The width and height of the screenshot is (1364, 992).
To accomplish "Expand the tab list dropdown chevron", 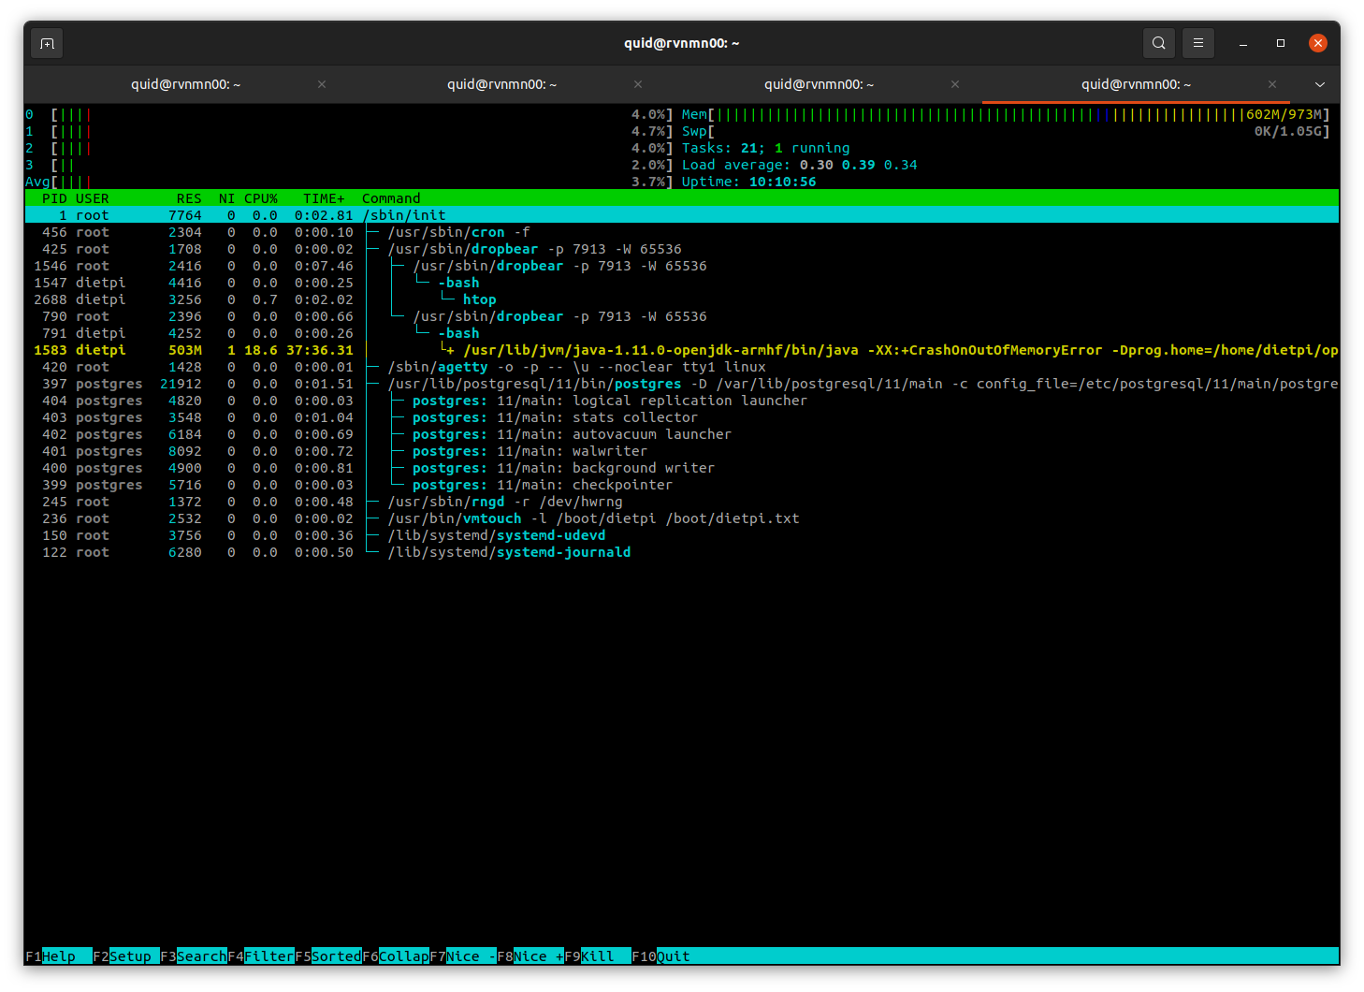I will 1320,84.
